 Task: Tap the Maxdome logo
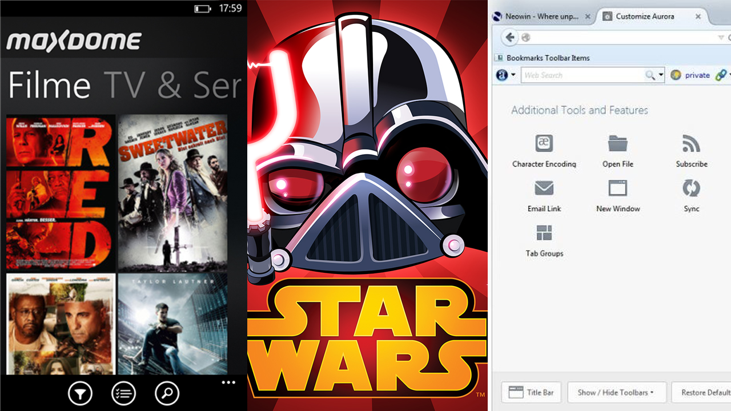click(74, 41)
